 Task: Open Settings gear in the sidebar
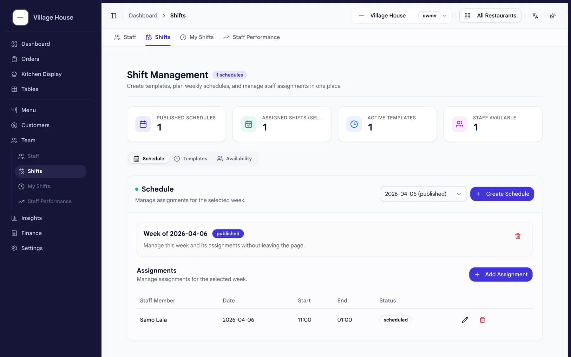32,248
